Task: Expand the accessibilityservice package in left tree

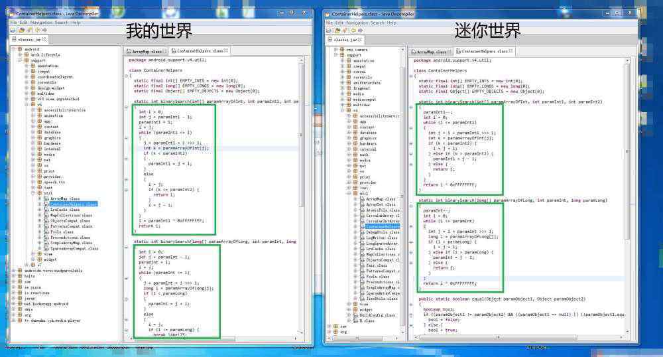Action: coord(32,110)
